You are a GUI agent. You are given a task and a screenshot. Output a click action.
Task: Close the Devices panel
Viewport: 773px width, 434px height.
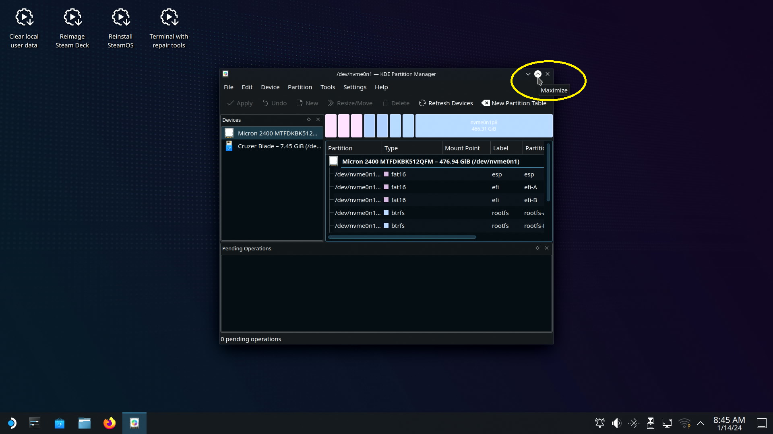(318, 119)
